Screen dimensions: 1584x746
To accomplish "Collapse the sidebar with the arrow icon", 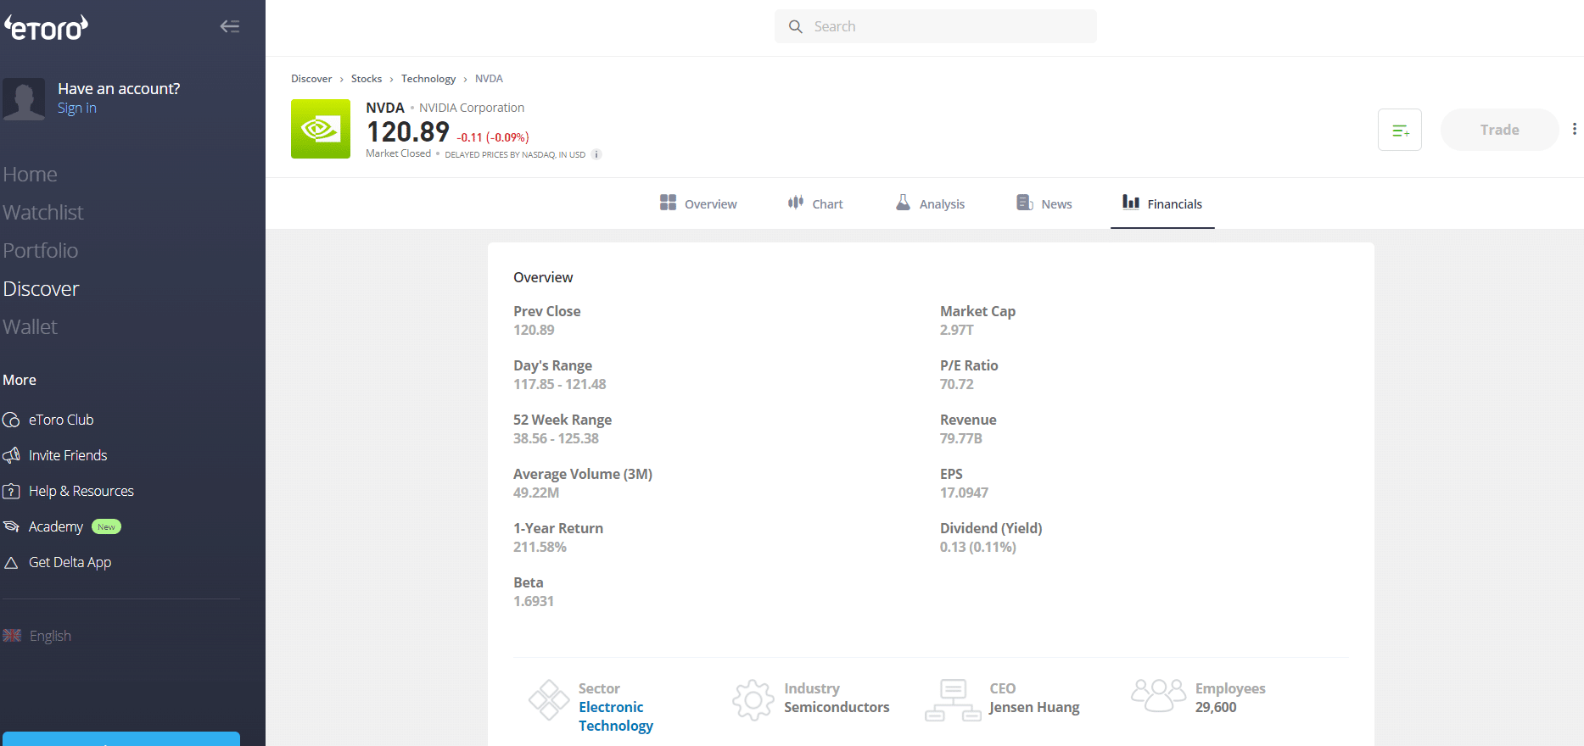I will click(230, 26).
